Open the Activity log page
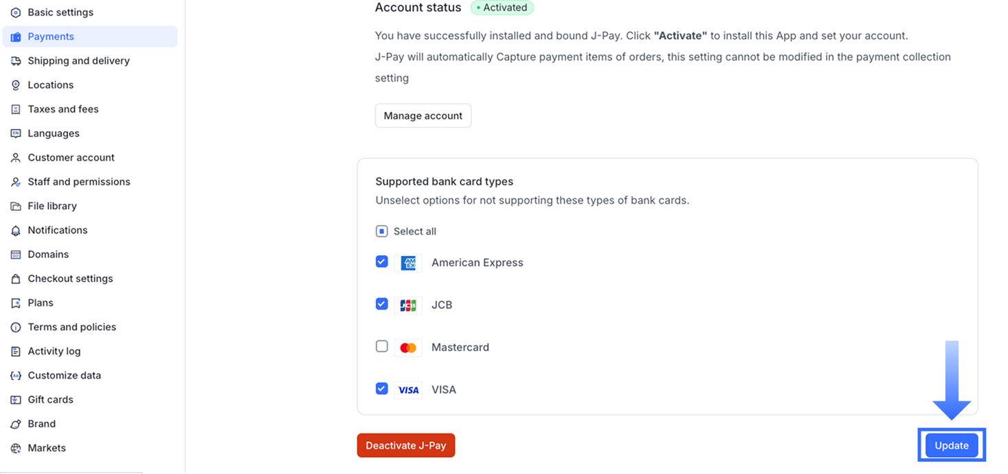The width and height of the screenshot is (1008, 474). click(54, 351)
